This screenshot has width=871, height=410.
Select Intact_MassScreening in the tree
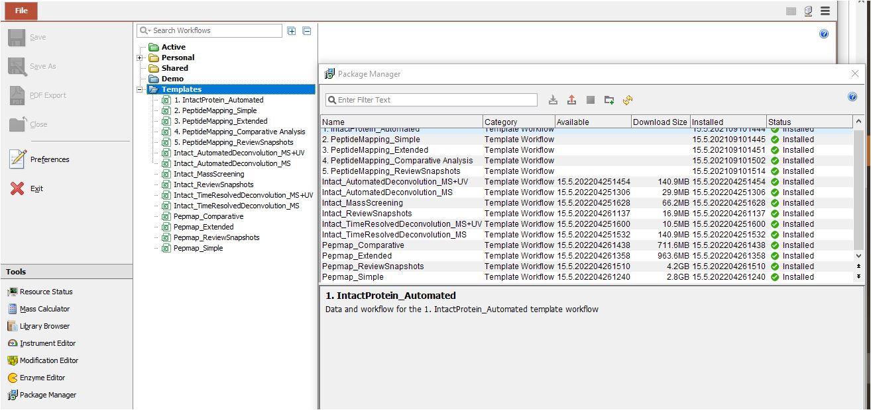202,174
